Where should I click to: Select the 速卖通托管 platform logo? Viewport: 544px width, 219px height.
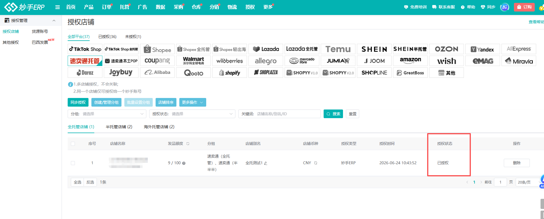click(85, 61)
